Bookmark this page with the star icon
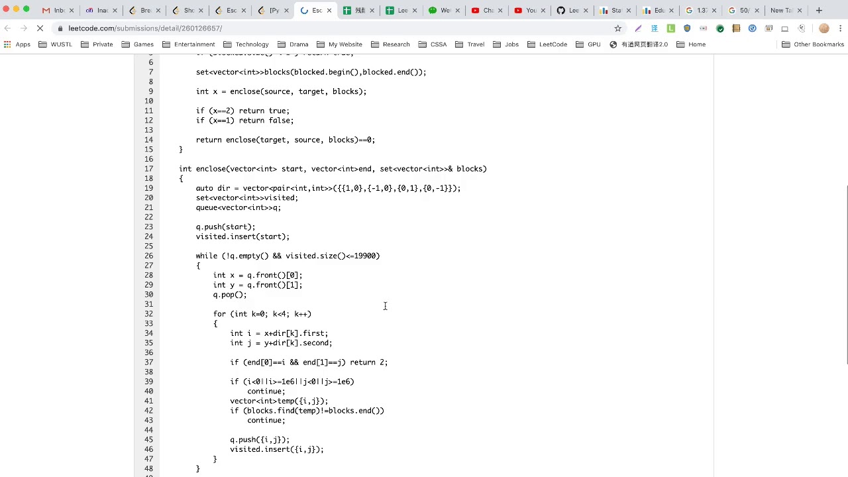The width and height of the screenshot is (848, 477). pos(618,28)
